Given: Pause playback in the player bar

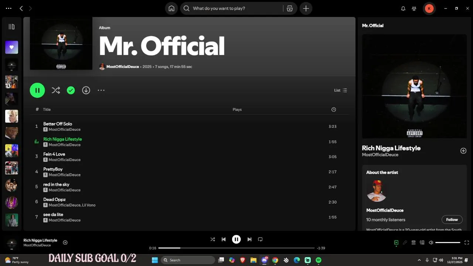Looking at the screenshot, I should [x=236, y=239].
